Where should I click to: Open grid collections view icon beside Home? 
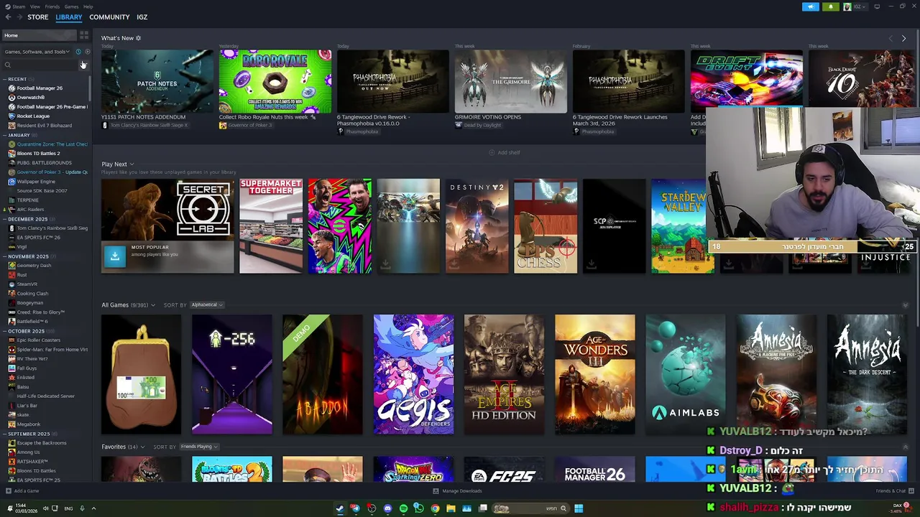(x=84, y=34)
